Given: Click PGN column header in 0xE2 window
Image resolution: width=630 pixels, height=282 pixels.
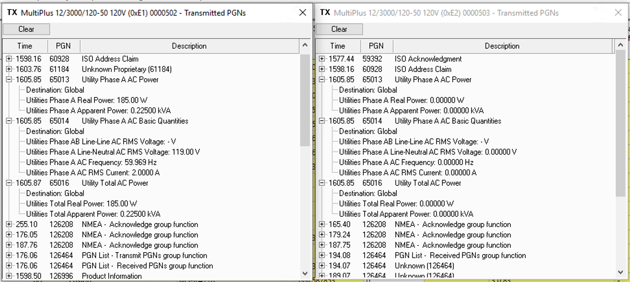Looking at the screenshot, I should point(376,46).
